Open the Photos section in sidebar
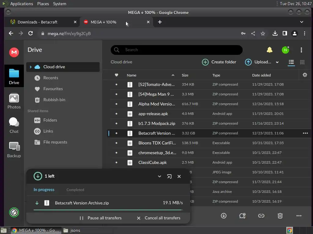 [14, 101]
